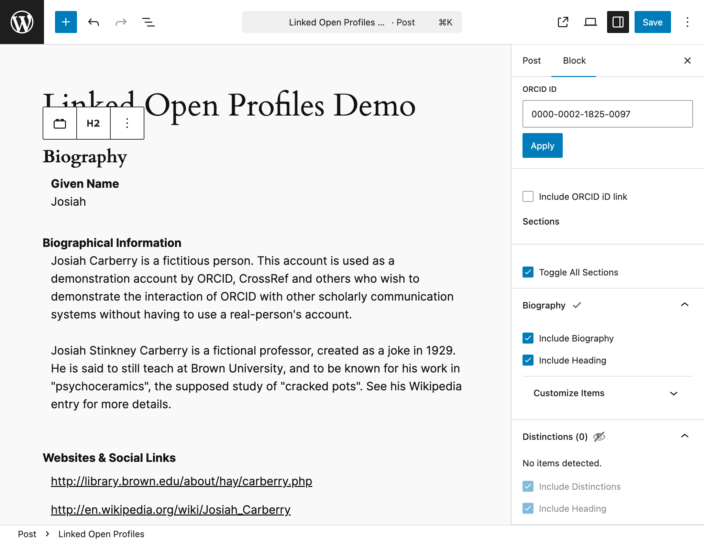Toggle the settings sidebar panel
Viewport: 704px width, 542px height.
(618, 22)
